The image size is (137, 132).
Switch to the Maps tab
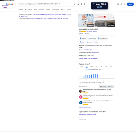(x=36, y=10)
